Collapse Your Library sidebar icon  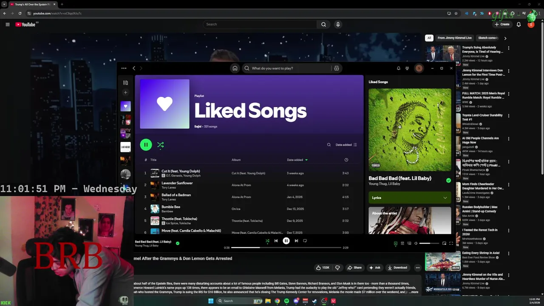(125, 83)
